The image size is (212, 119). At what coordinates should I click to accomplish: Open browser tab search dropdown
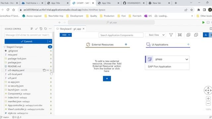191,3
